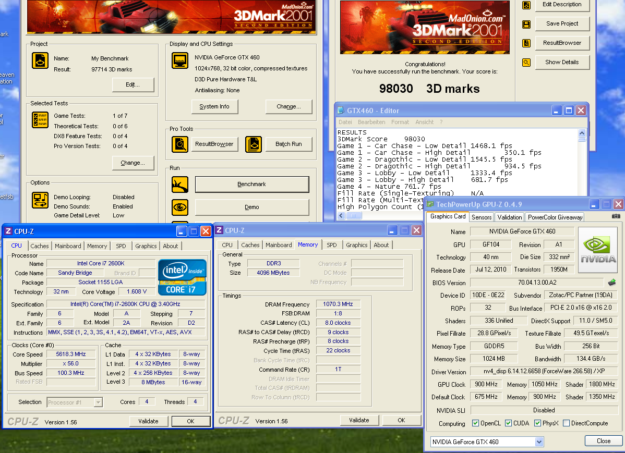Toggle the OpenCL checkbox in GPU-Z

pos(475,423)
